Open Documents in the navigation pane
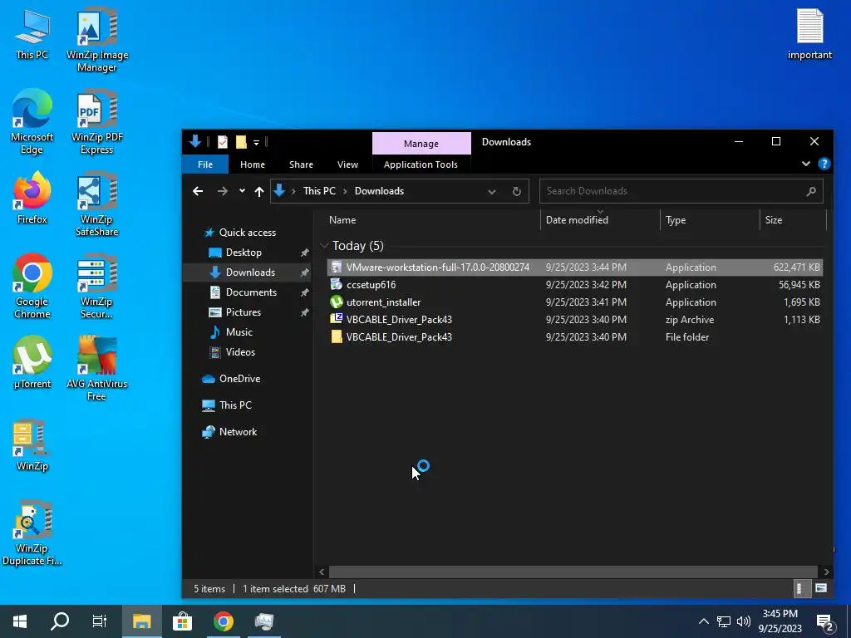 point(251,292)
